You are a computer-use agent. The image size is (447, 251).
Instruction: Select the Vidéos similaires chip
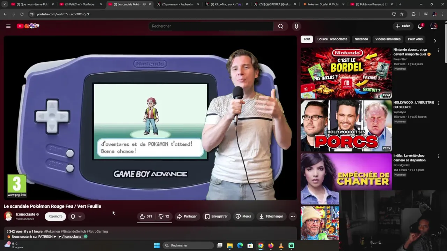tap(388, 39)
